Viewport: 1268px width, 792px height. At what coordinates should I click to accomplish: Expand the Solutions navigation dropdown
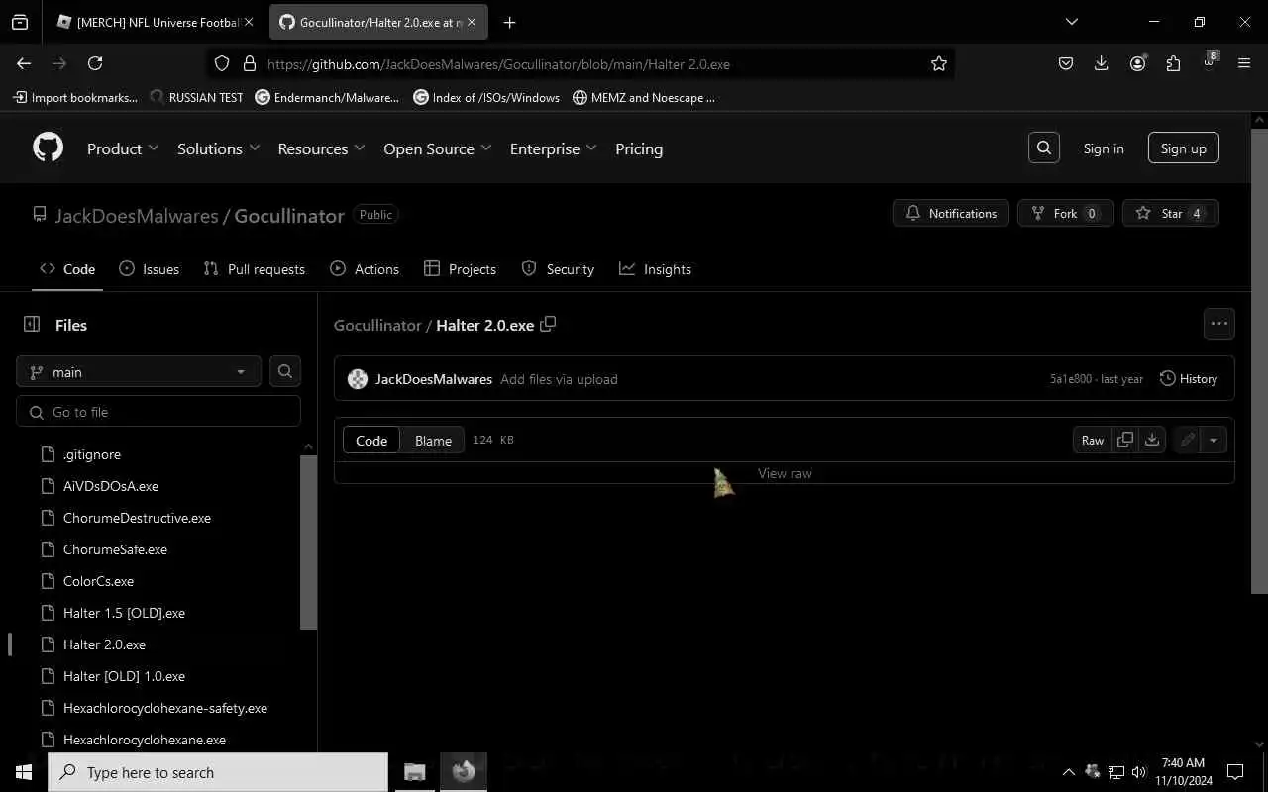(x=218, y=148)
